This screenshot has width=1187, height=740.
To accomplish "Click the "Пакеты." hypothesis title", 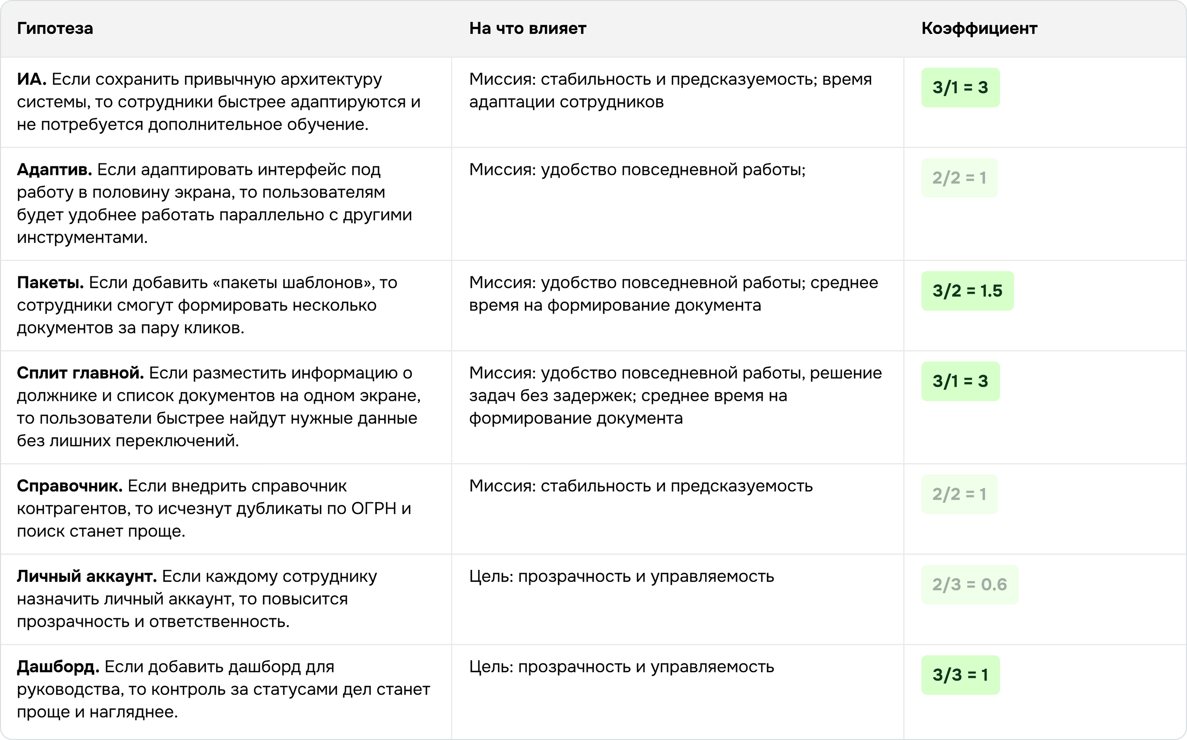I will 50,283.
